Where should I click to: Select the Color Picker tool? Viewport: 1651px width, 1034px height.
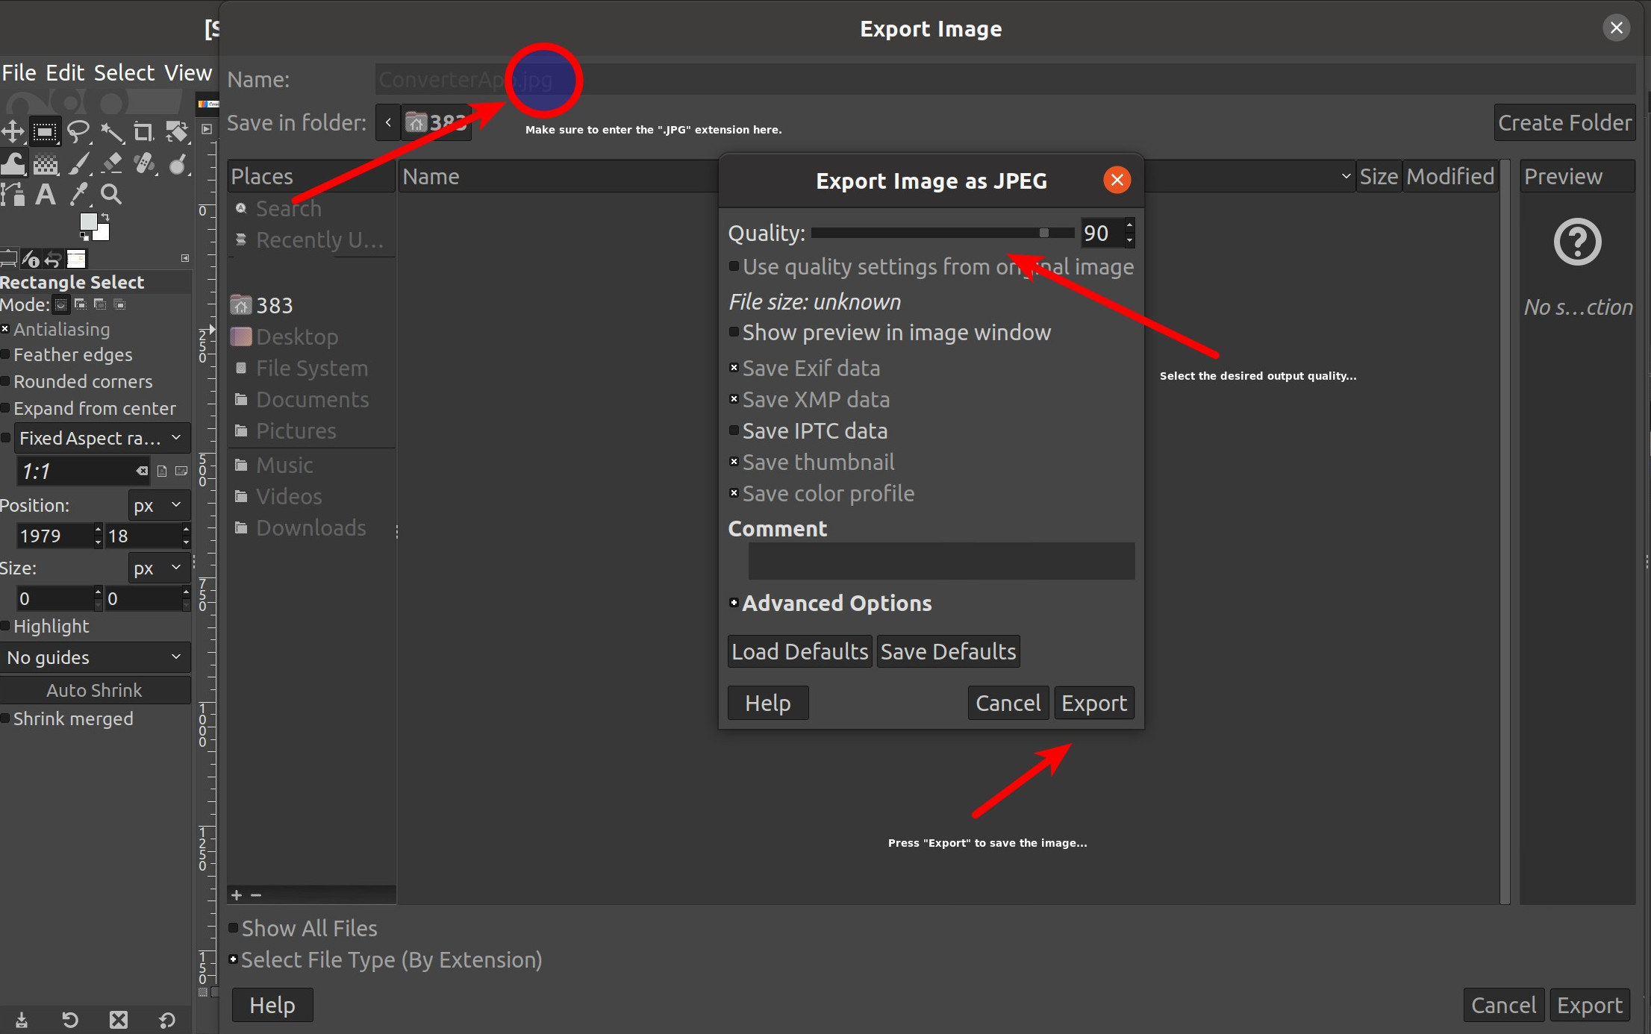76,192
